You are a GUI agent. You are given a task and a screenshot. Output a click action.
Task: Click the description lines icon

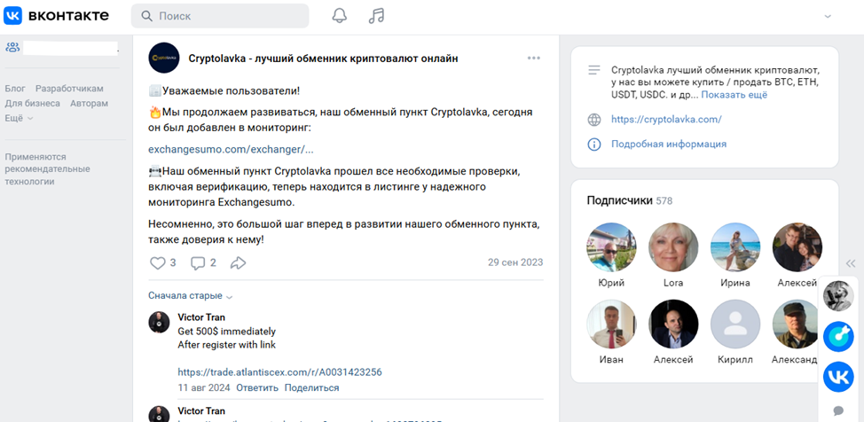click(x=594, y=70)
